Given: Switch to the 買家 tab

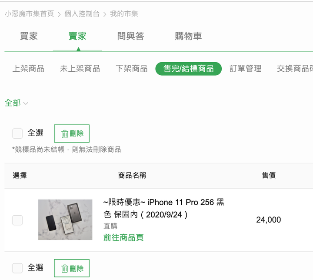Looking at the screenshot, I should tap(29, 36).
